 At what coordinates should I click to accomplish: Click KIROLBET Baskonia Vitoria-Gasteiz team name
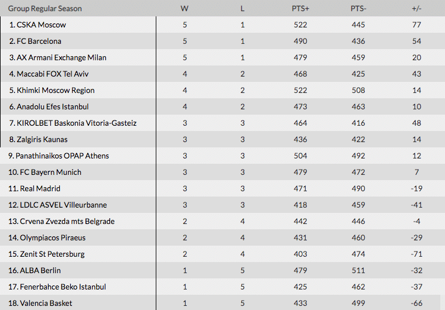coord(77,123)
